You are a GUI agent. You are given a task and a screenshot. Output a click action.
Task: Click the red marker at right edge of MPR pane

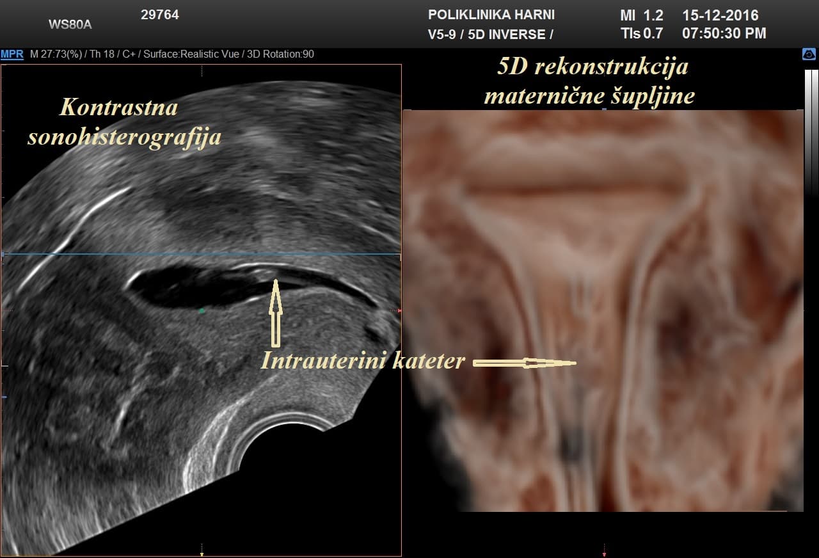(400, 311)
